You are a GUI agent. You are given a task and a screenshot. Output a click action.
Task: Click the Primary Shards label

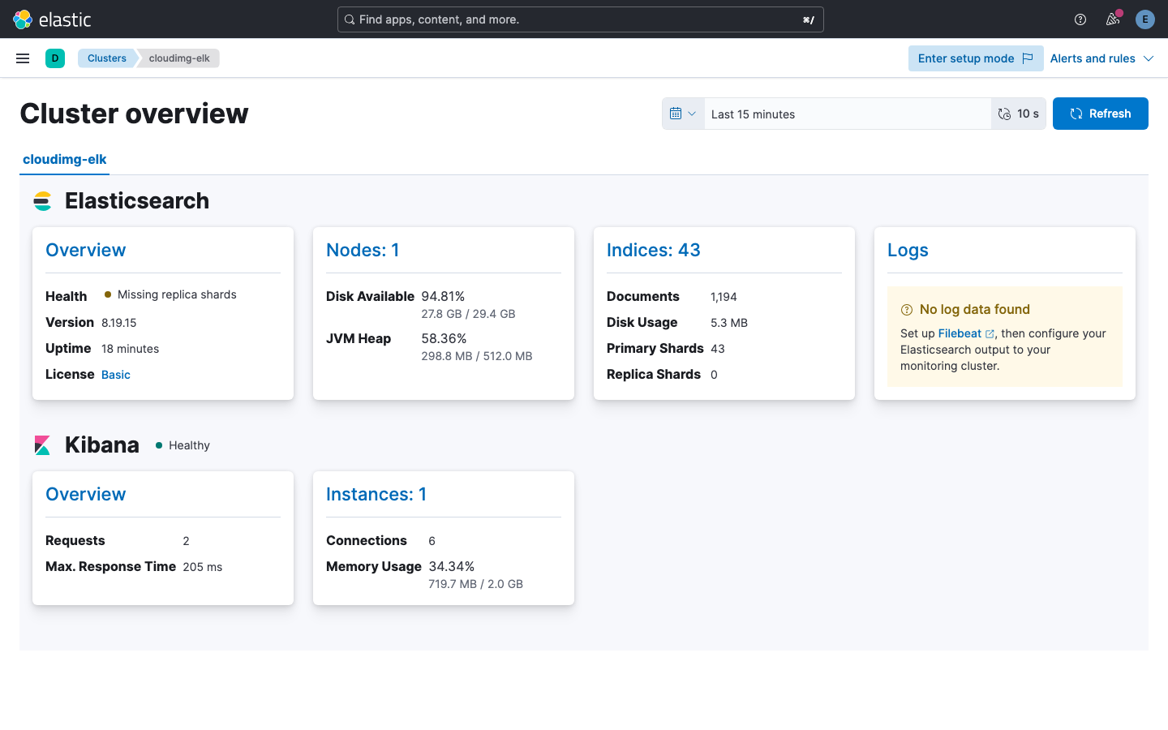[x=655, y=348]
